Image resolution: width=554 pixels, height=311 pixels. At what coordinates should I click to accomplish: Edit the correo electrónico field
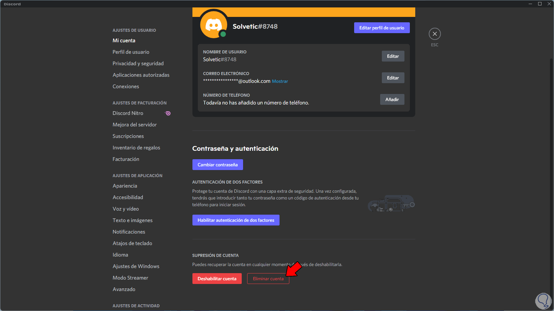pos(393,78)
